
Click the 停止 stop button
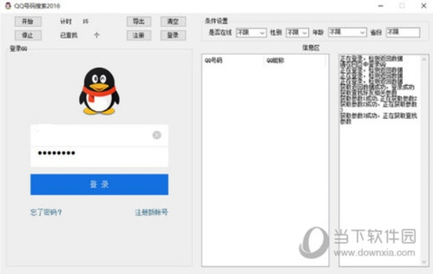(28, 36)
